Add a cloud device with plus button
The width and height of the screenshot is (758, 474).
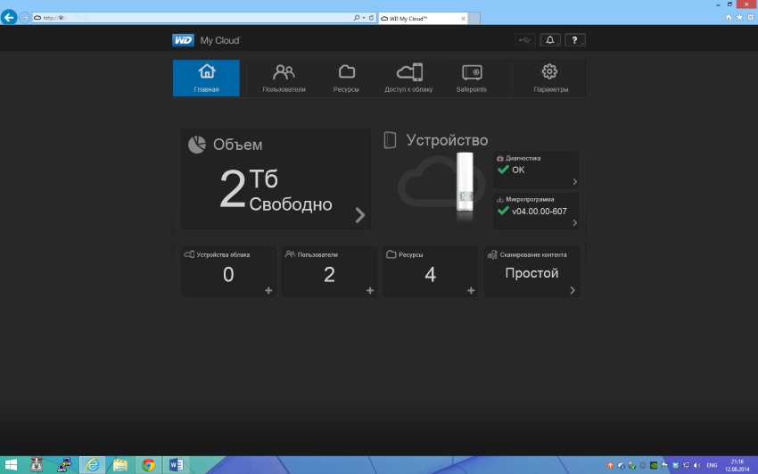coord(268,290)
